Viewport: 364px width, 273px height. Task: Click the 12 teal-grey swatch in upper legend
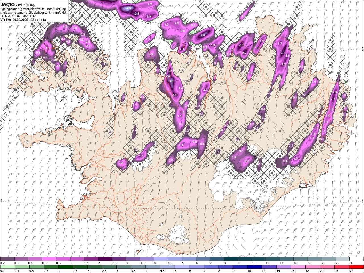tap(272, 259)
